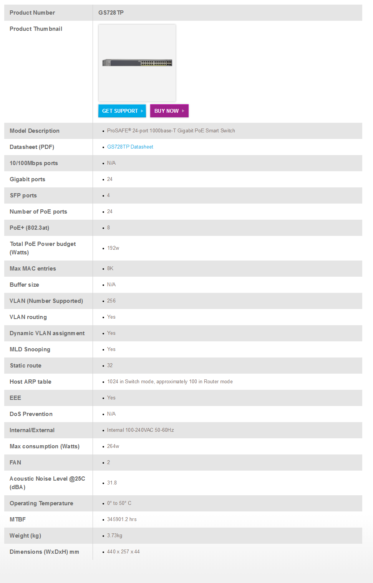Open the GS728TP Datasheet link
Image resolution: width=373 pixels, height=583 pixels.
click(x=130, y=147)
